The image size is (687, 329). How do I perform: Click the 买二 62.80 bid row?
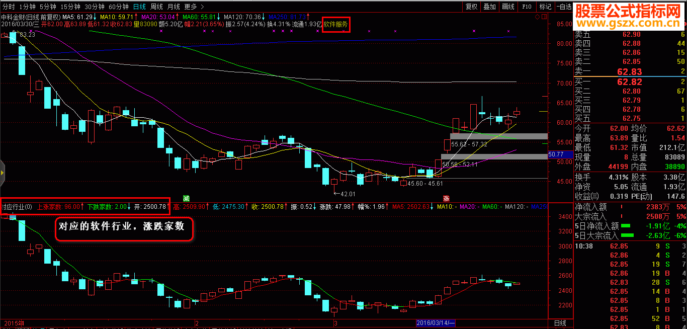(630, 91)
